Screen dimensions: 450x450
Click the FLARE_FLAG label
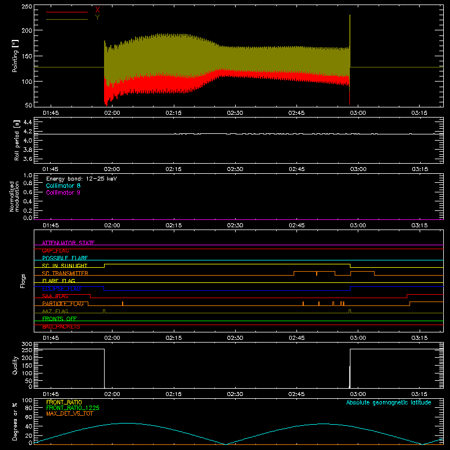(58, 281)
